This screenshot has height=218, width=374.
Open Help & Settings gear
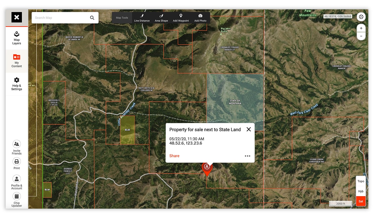(x=17, y=83)
